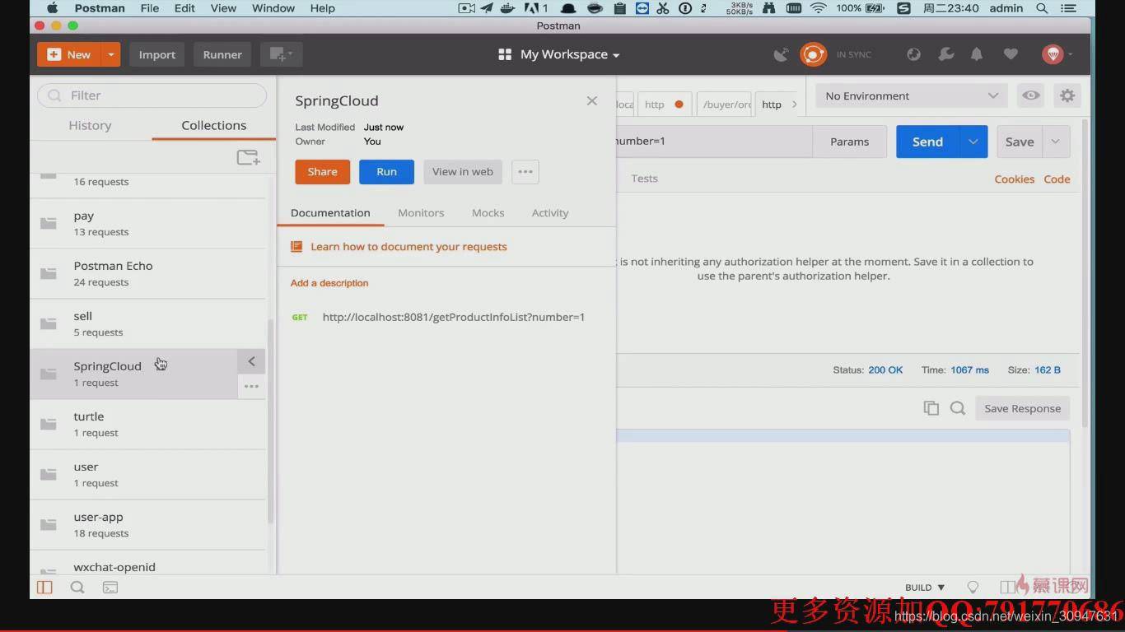Viewport: 1125px width, 632px height.
Task: Click the collections Filter input field
Action: (x=152, y=95)
